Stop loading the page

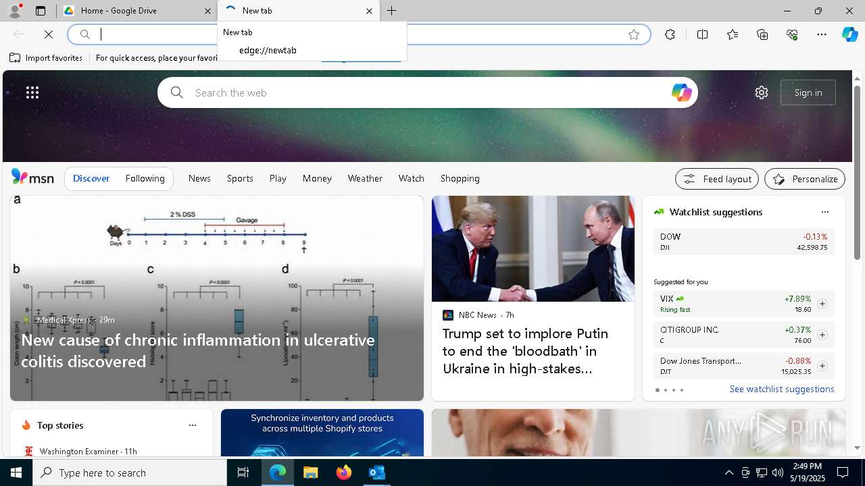point(49,34)
